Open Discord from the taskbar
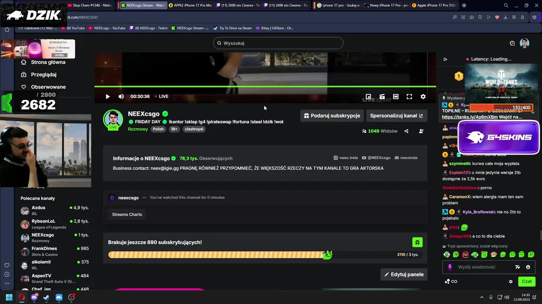This screenshot has height=304, width=542. click(x=34, y=297)
